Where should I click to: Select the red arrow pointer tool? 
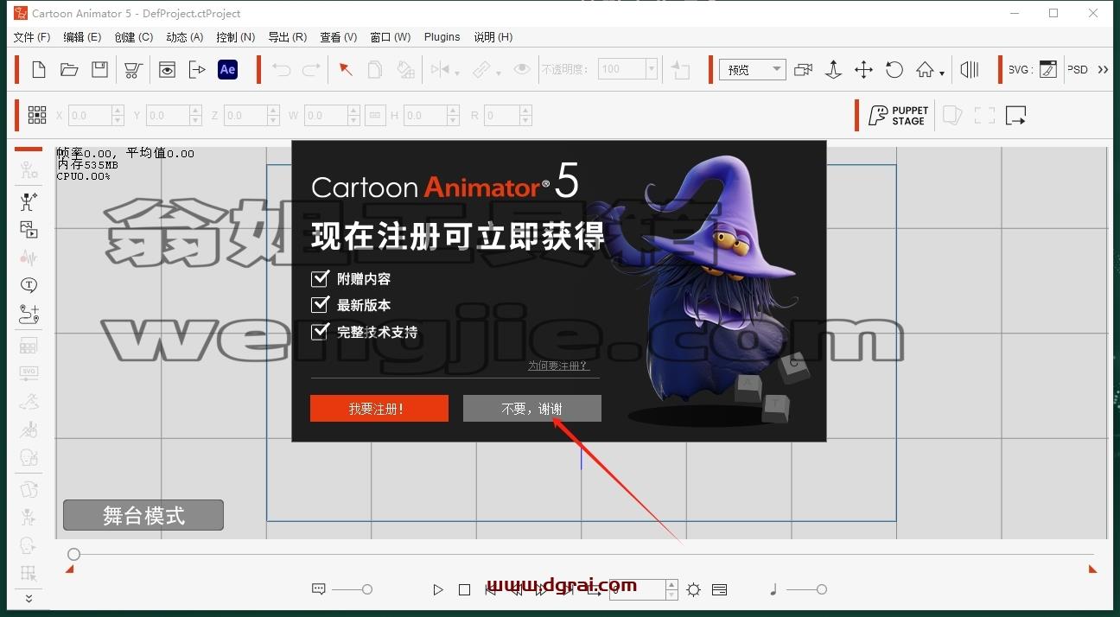[x=346, y=70]
